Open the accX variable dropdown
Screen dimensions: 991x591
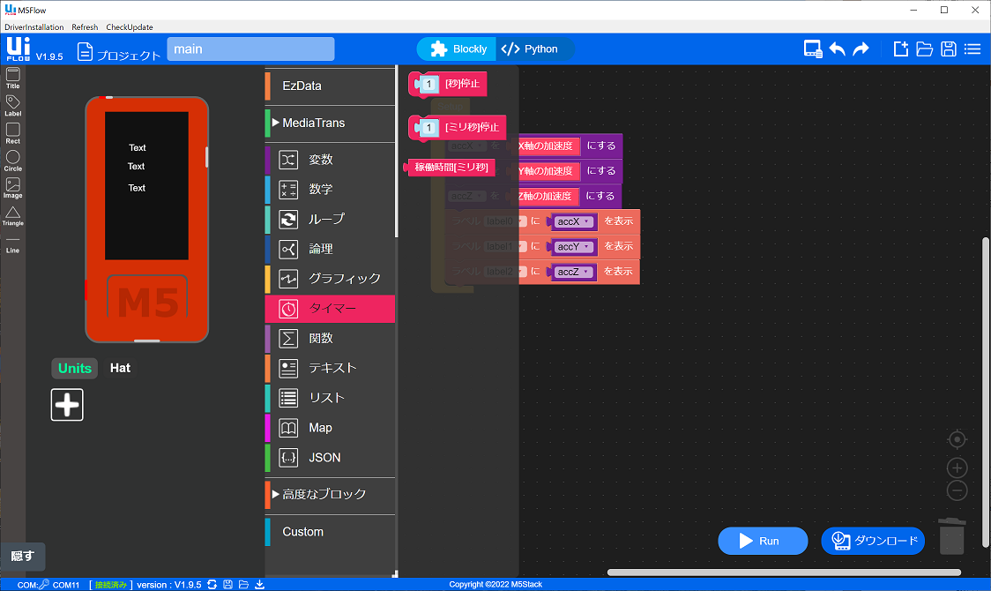[x=574, y=222]
